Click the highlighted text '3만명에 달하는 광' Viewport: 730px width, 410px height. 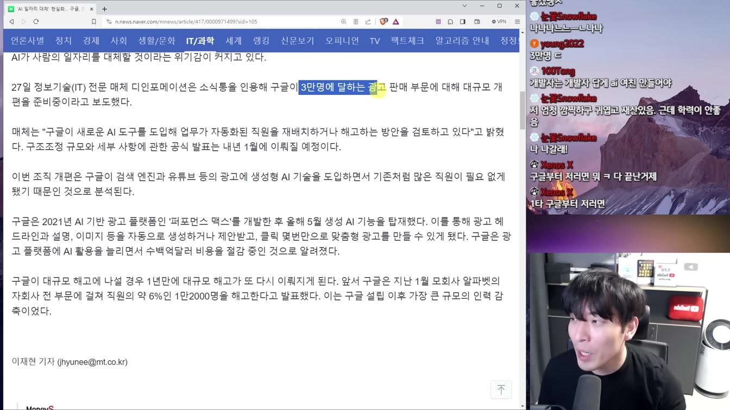(x=338, y=87)
